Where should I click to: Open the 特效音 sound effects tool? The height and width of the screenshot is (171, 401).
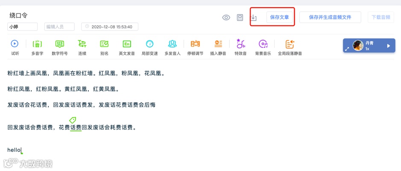241,44
